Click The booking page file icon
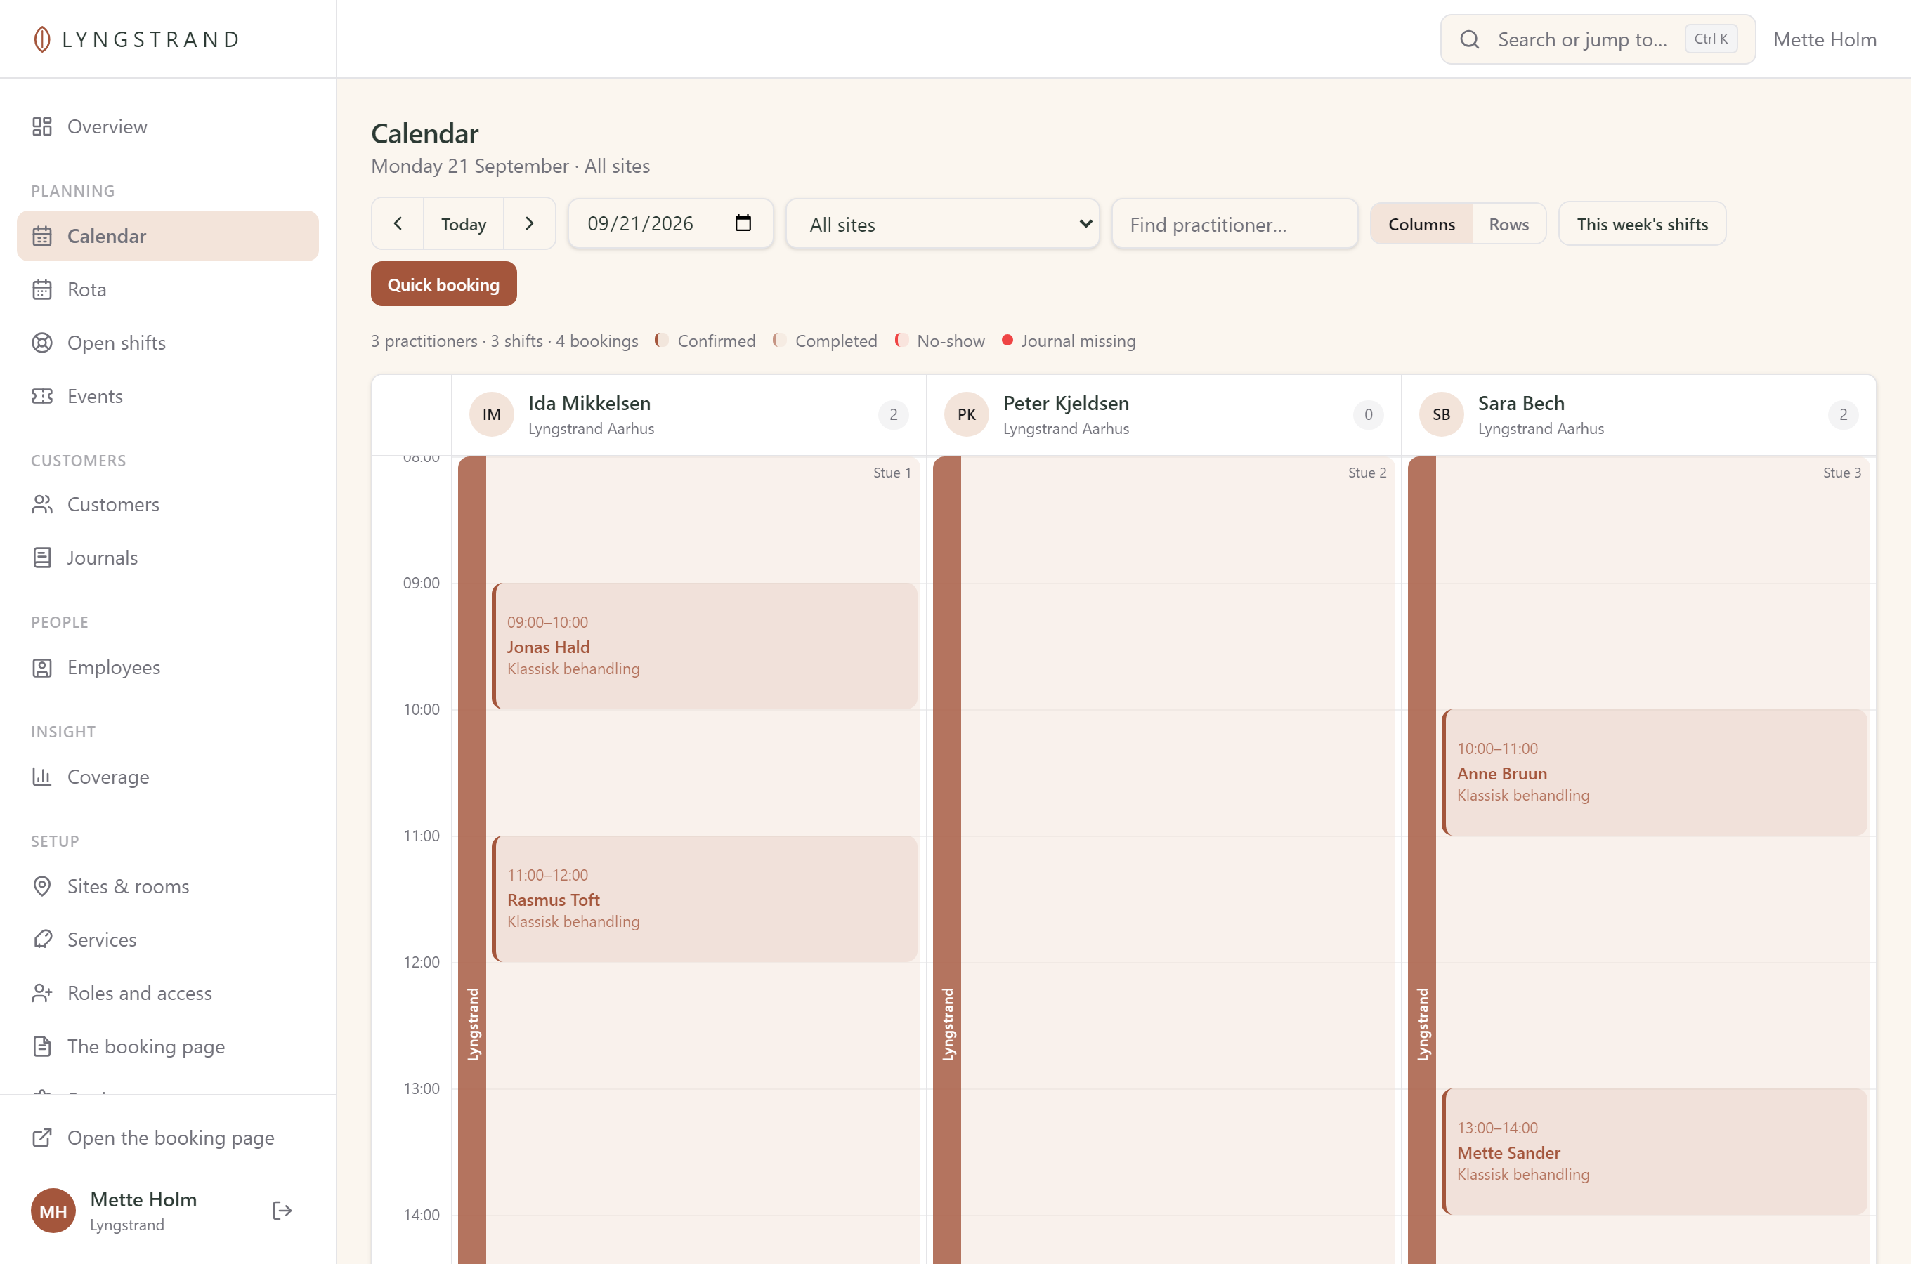The height and width of the screenshot is (1264, 1911). click(x=42, y=1046)
